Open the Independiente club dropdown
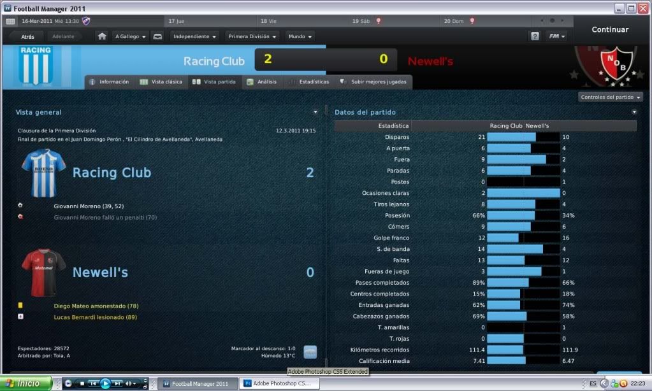Image resolution: width=652 pixels, height=391 pixels. [x=194, y=36]
